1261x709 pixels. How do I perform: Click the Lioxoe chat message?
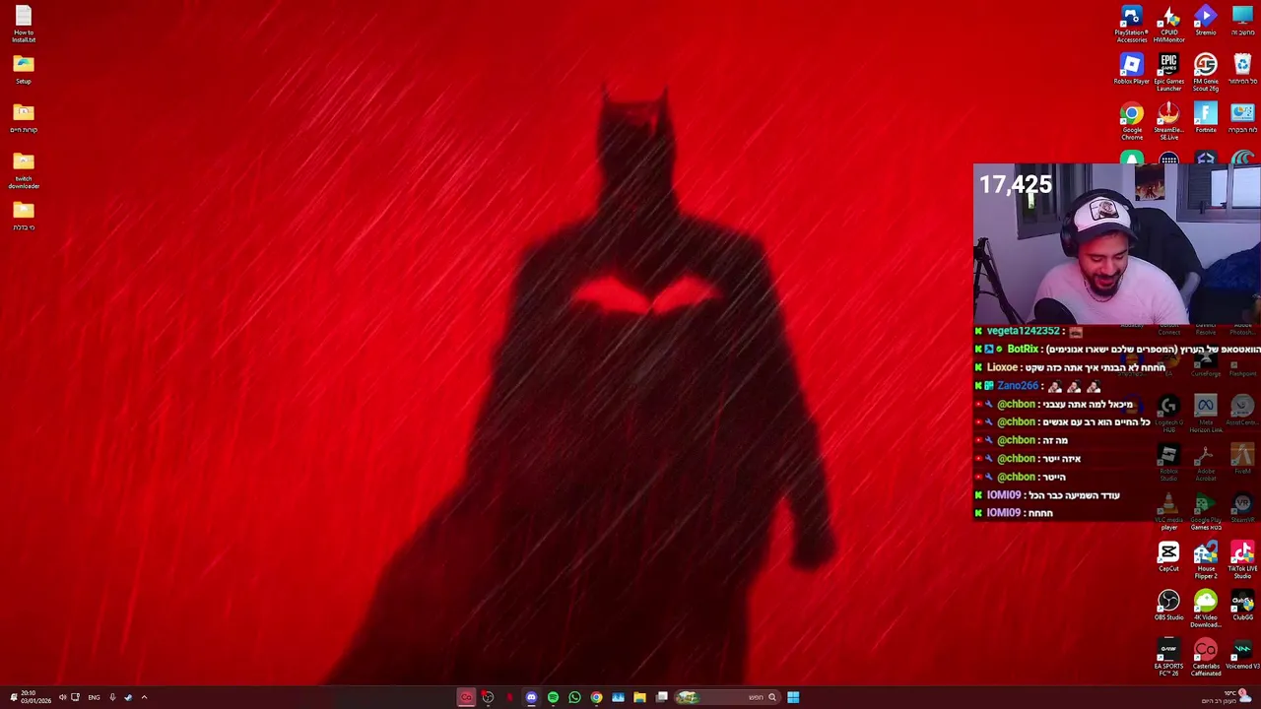coord(1071,367)
